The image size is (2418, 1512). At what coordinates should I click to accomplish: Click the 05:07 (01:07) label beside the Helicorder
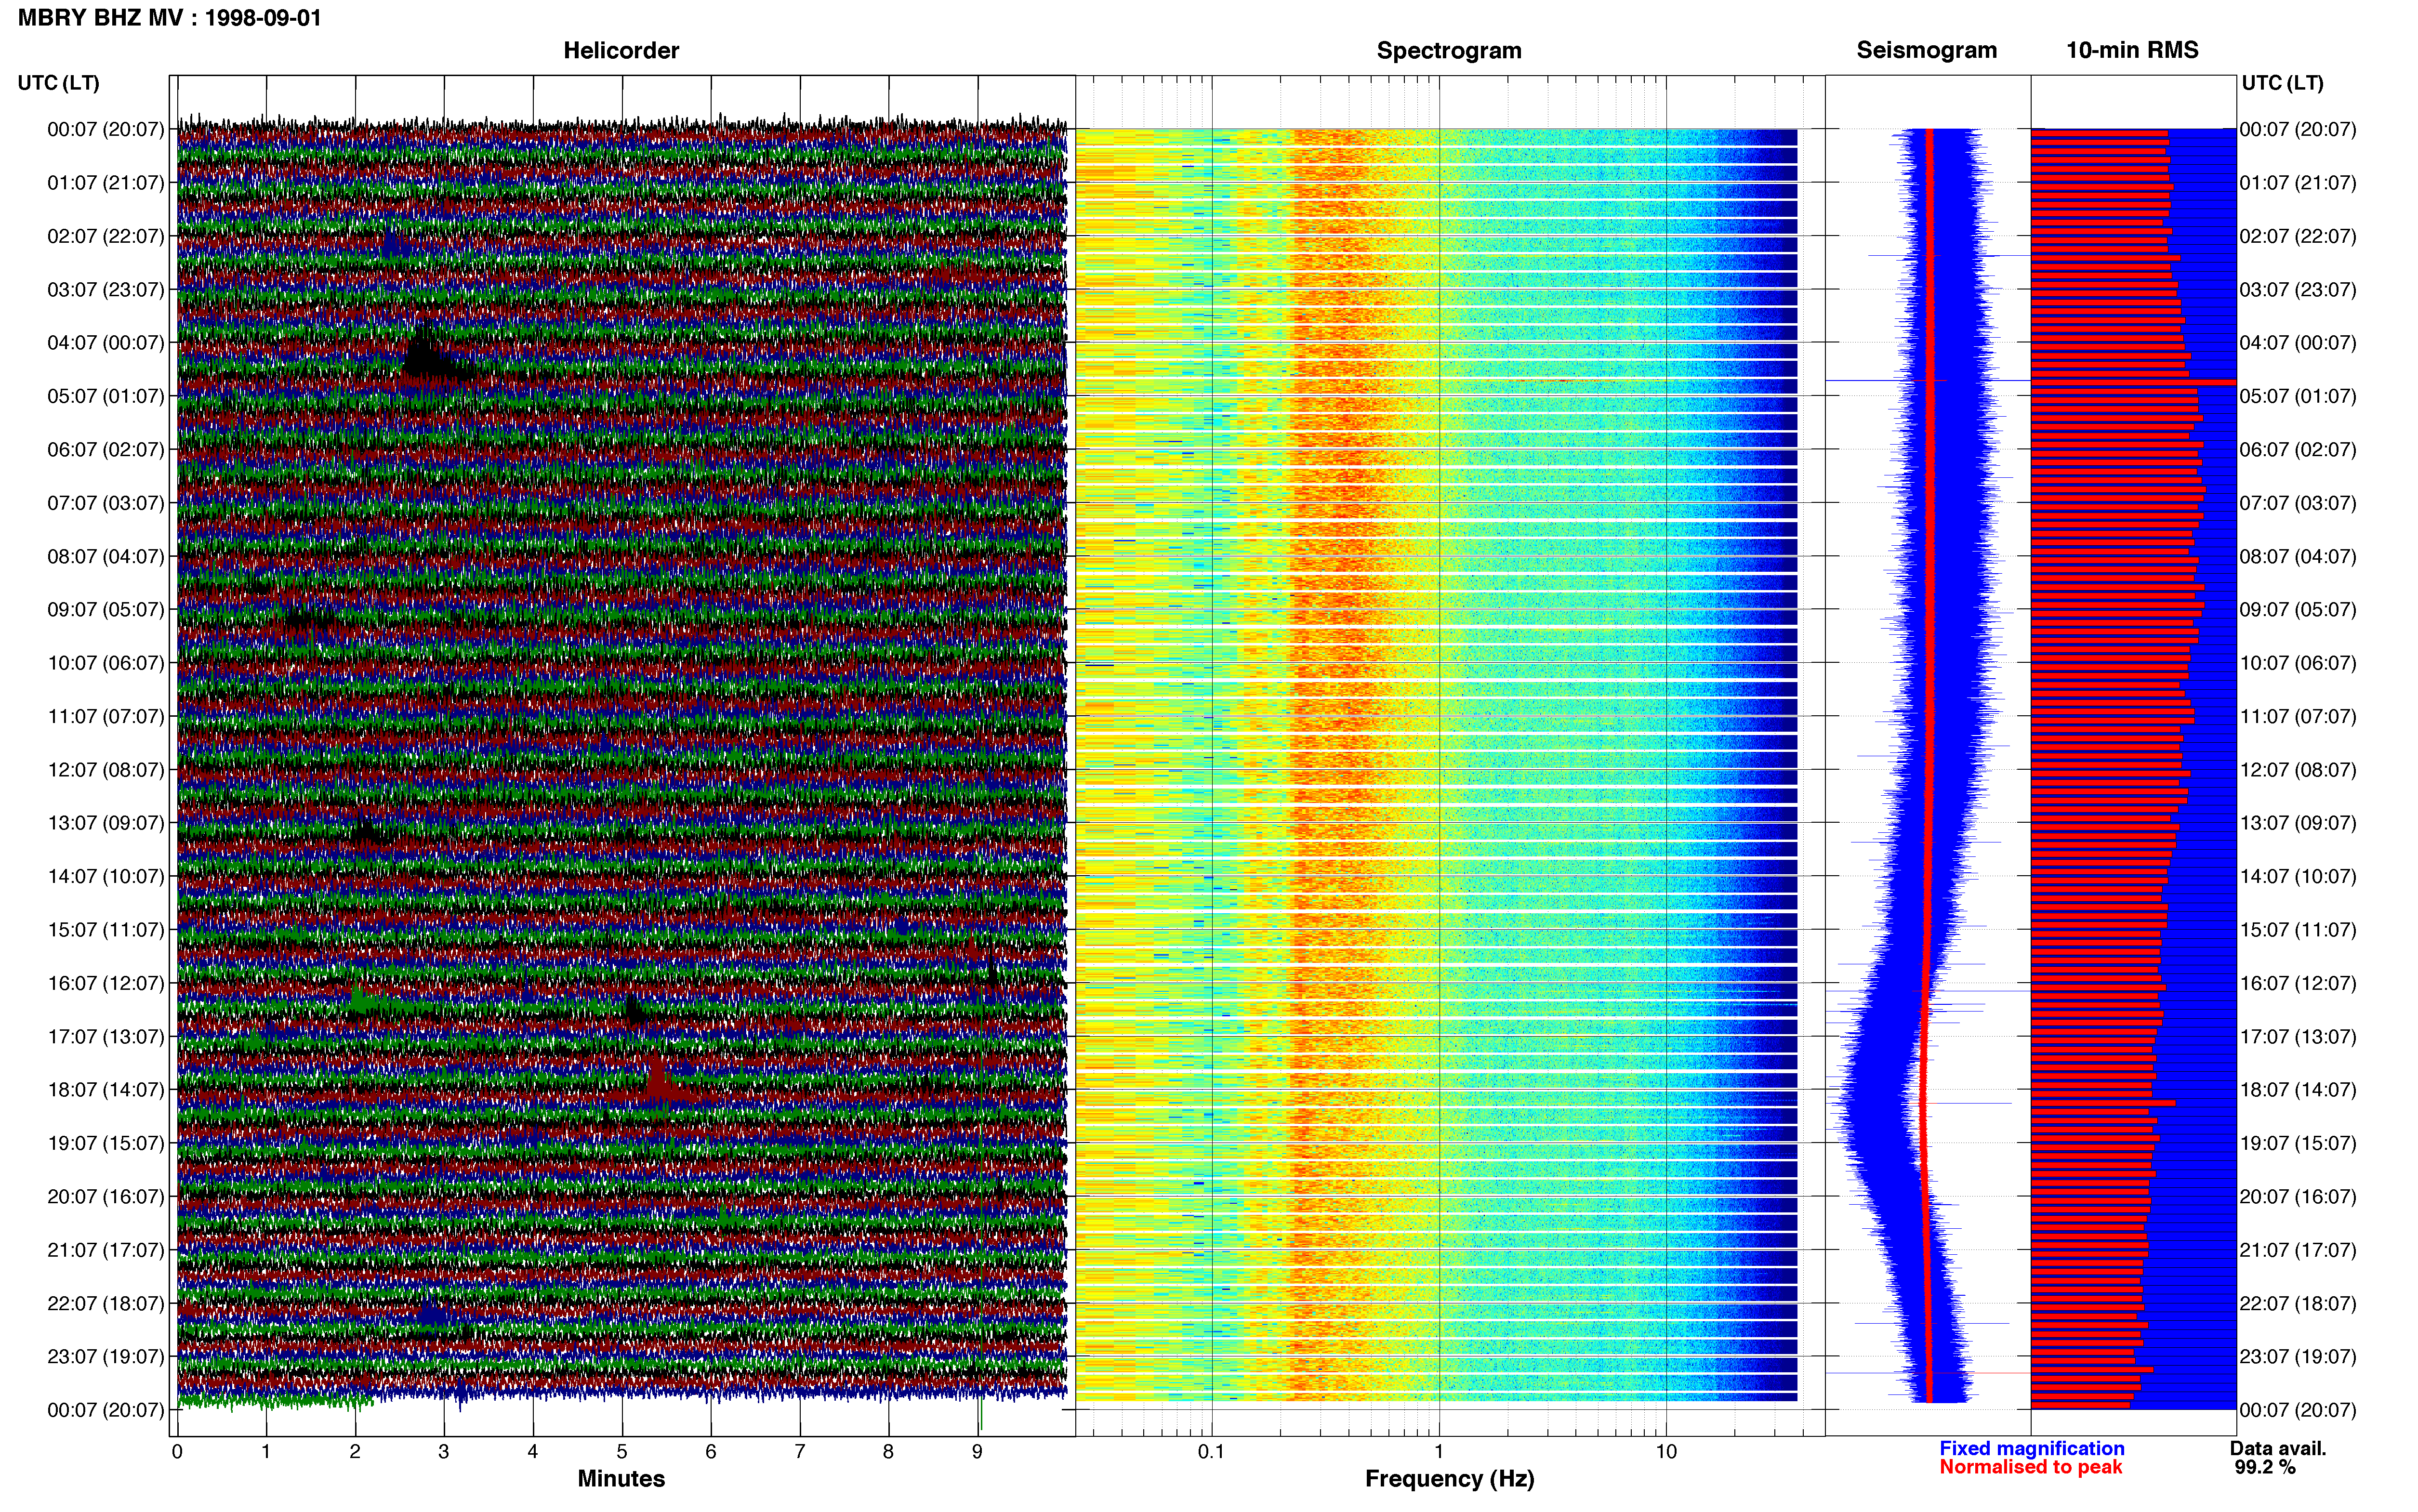point(105,396)
